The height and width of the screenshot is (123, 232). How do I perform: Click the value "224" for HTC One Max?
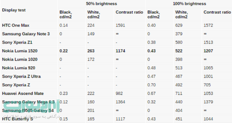pyautogui.click(x=91, y=25)
